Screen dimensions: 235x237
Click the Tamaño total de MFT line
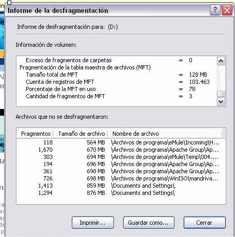tap(116, 75)
